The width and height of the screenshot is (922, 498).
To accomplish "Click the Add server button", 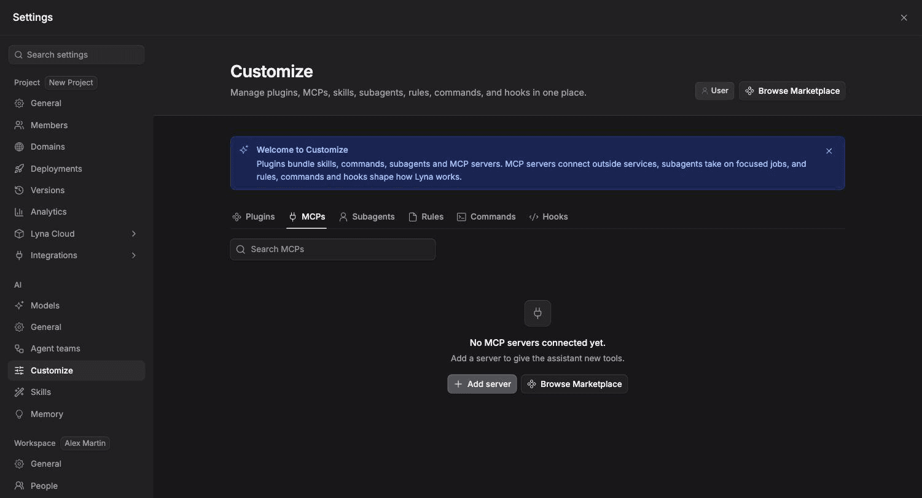I will coord(482,384).
